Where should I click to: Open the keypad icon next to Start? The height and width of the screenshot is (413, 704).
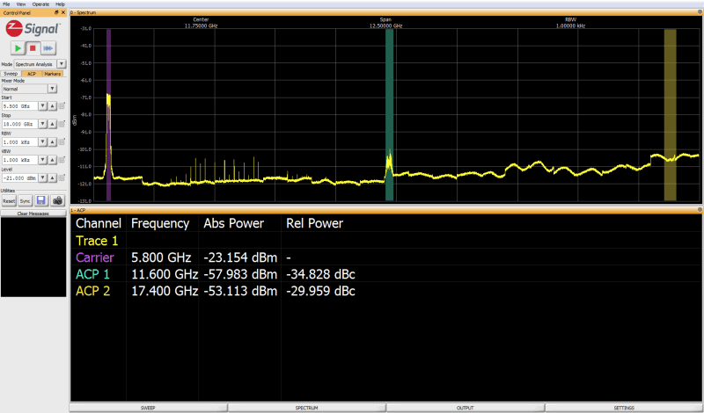pos(62,105)
